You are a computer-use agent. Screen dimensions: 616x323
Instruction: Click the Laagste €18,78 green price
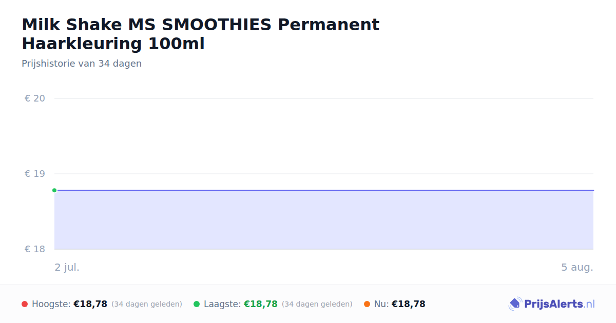[x=261, y=304]
